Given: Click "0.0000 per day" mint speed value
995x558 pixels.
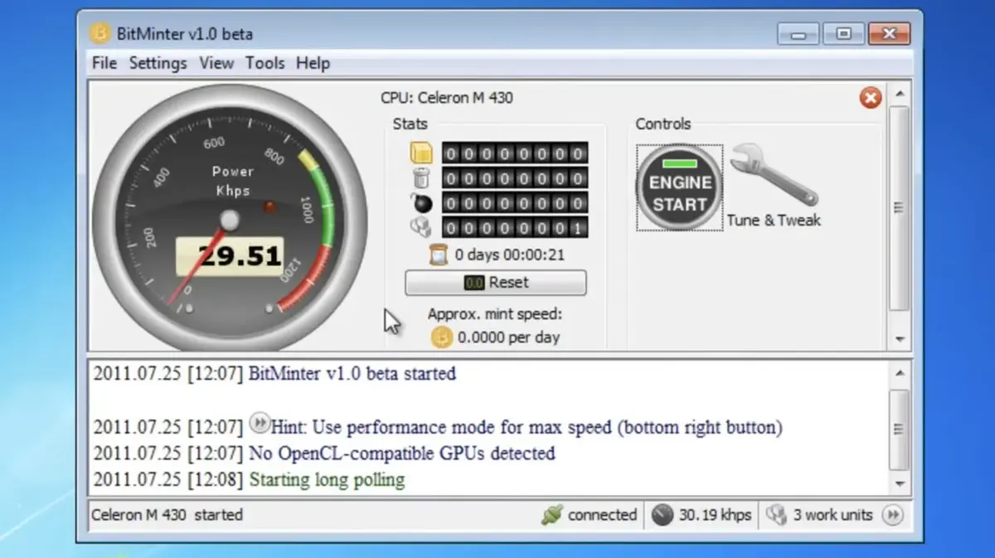Looking at the screenshot, I should tap(508, 337).
